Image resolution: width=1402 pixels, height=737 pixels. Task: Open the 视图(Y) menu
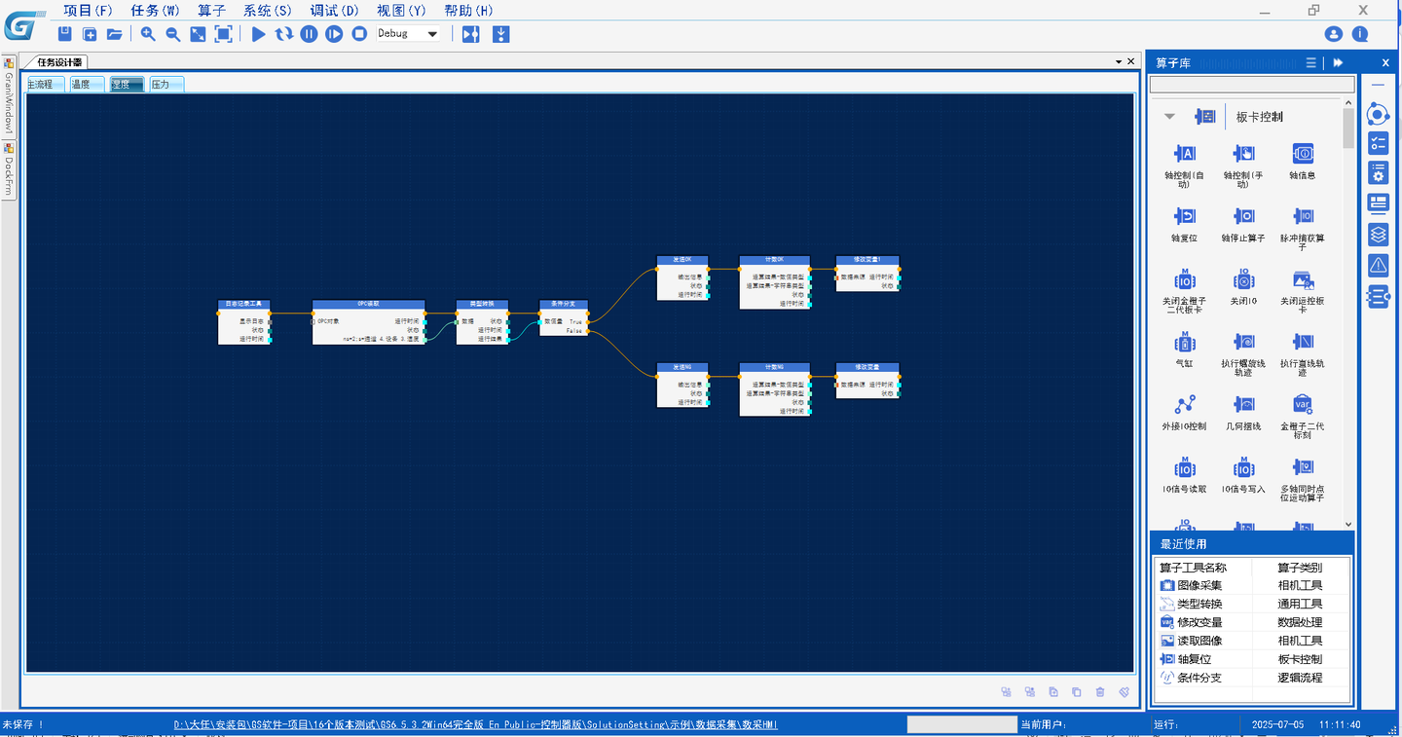coord(402,11)
